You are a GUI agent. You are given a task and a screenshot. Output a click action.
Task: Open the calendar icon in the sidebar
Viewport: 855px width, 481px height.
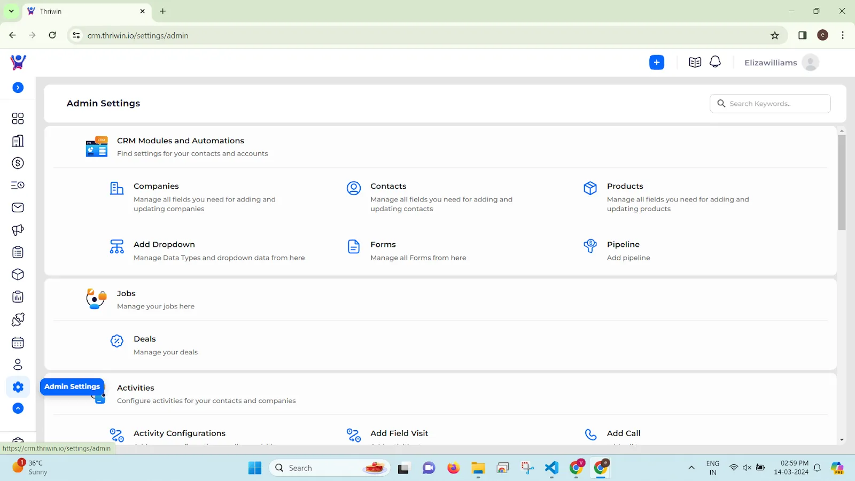click(18, 343)
